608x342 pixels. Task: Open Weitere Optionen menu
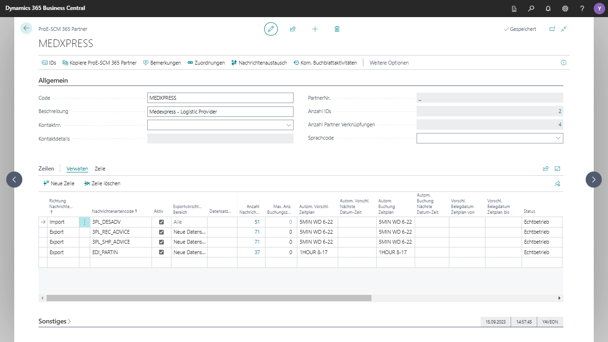coord(389,63)
